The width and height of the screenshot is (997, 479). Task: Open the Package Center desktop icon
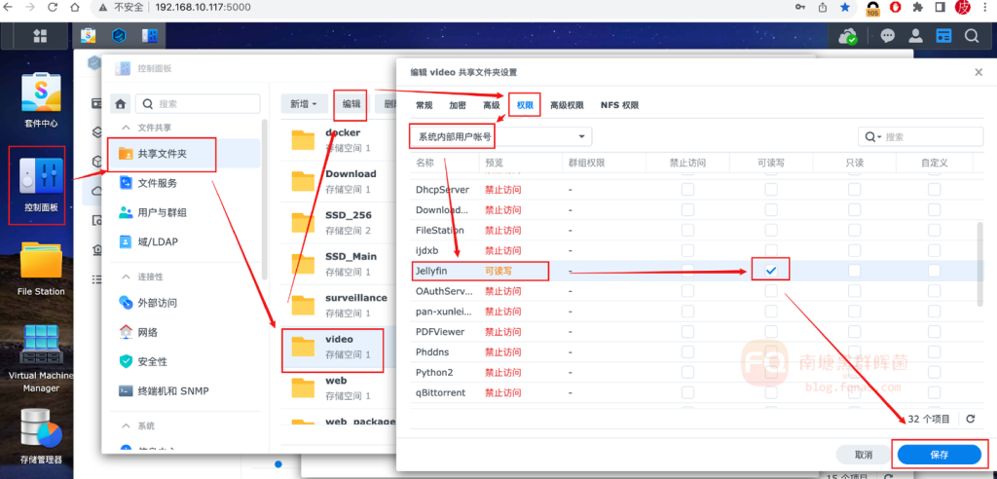[x=40, y=94]
